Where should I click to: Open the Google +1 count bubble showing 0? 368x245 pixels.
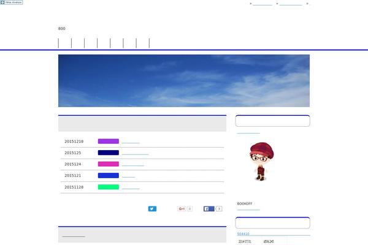(x=190, y=209)
